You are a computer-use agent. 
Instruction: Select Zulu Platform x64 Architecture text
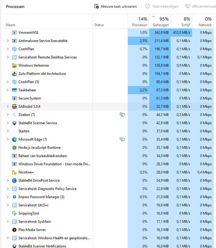tap(42, 74)
